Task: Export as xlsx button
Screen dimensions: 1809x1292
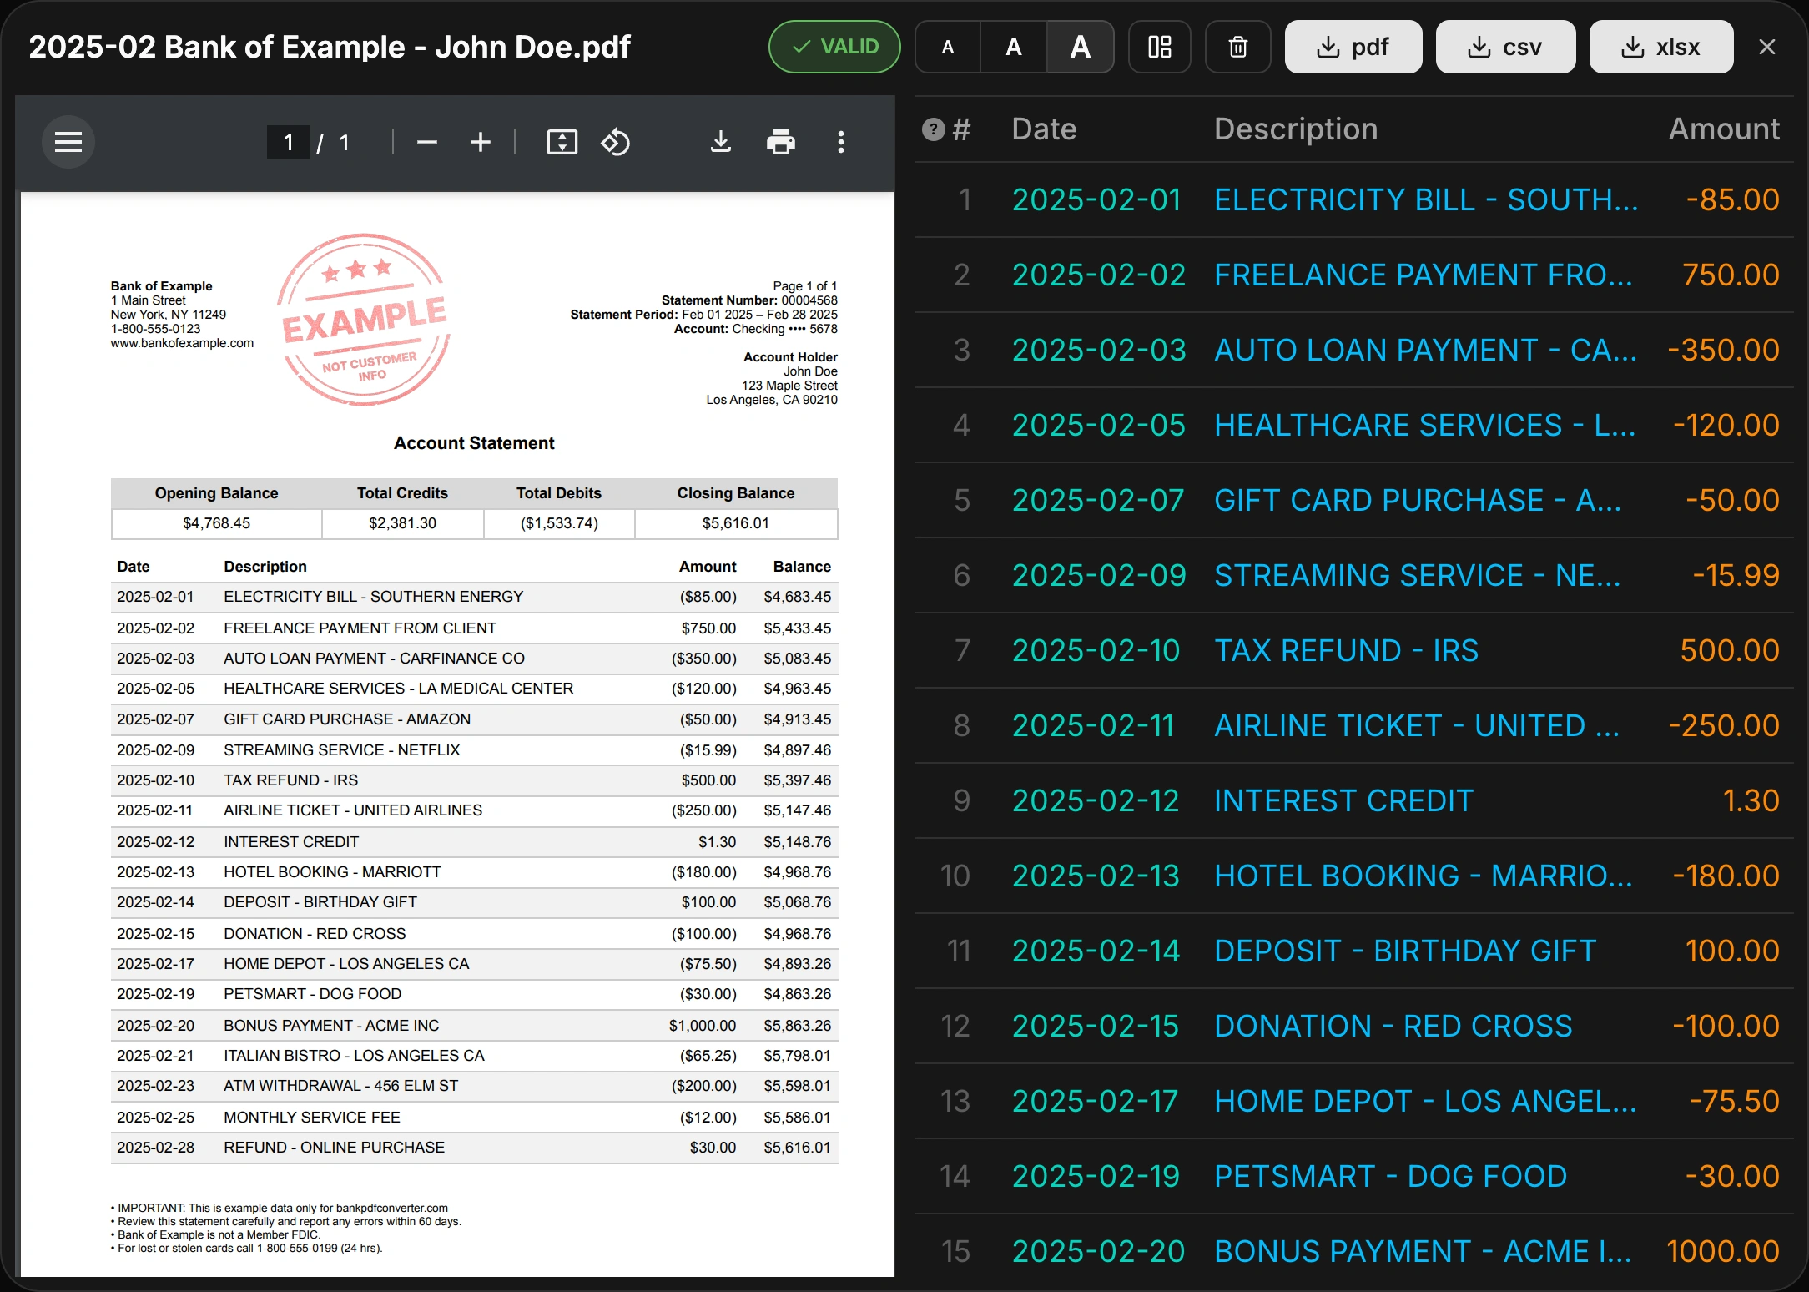Action: pyautogui.click(x=1660, y=47)
